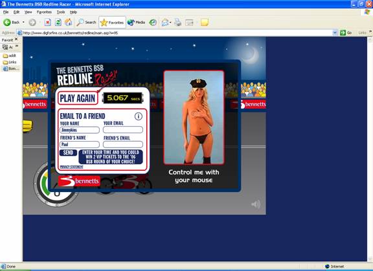Open the View menu
The image size is (373, 271).
28,12
